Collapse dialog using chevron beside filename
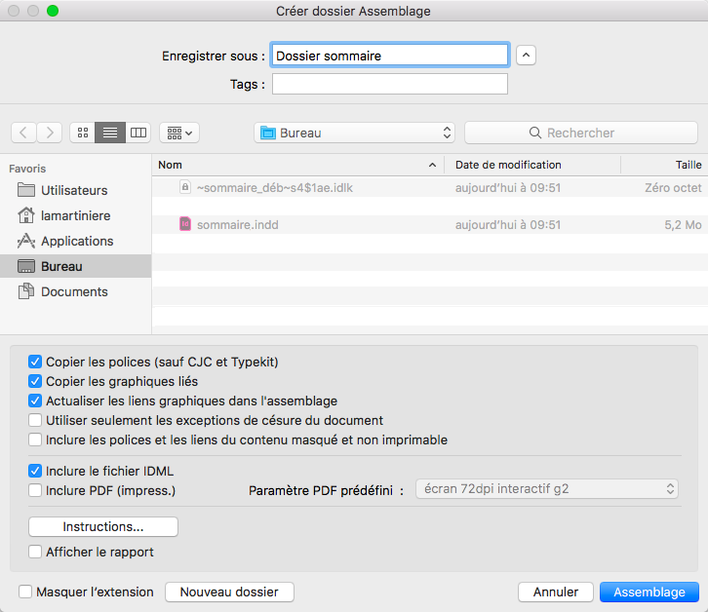 point(526,56)
